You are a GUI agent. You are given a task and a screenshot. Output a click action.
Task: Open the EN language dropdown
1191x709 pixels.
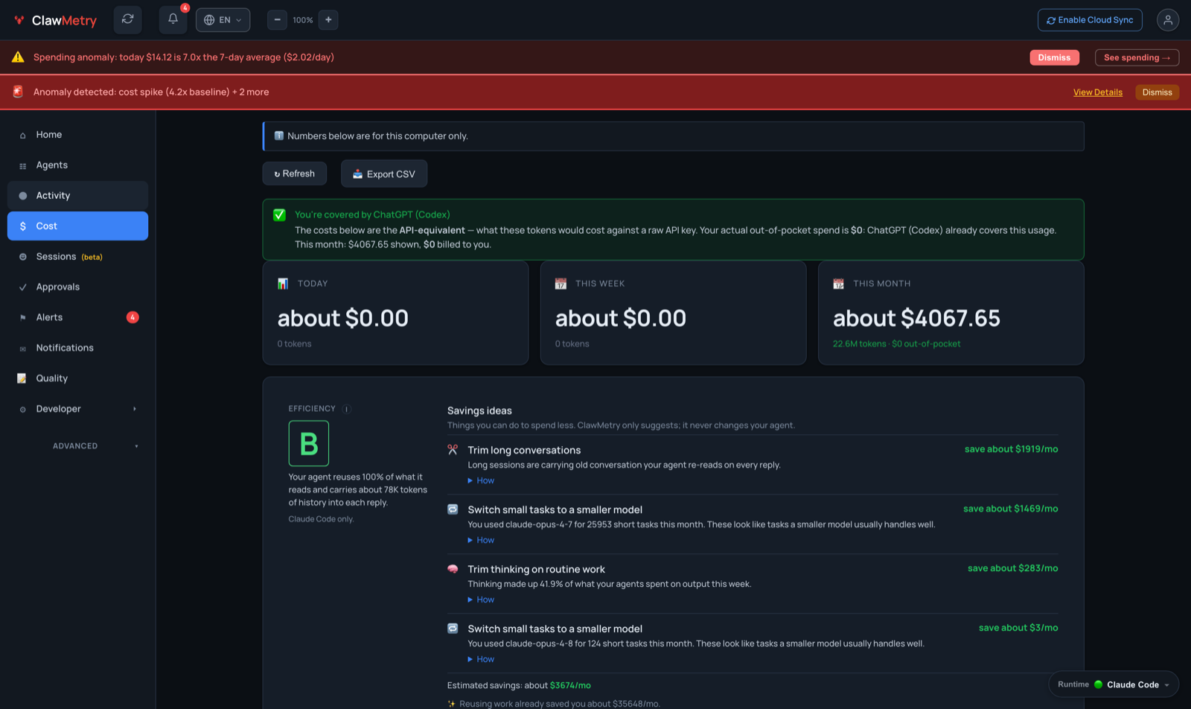click(x=223, y=20)
